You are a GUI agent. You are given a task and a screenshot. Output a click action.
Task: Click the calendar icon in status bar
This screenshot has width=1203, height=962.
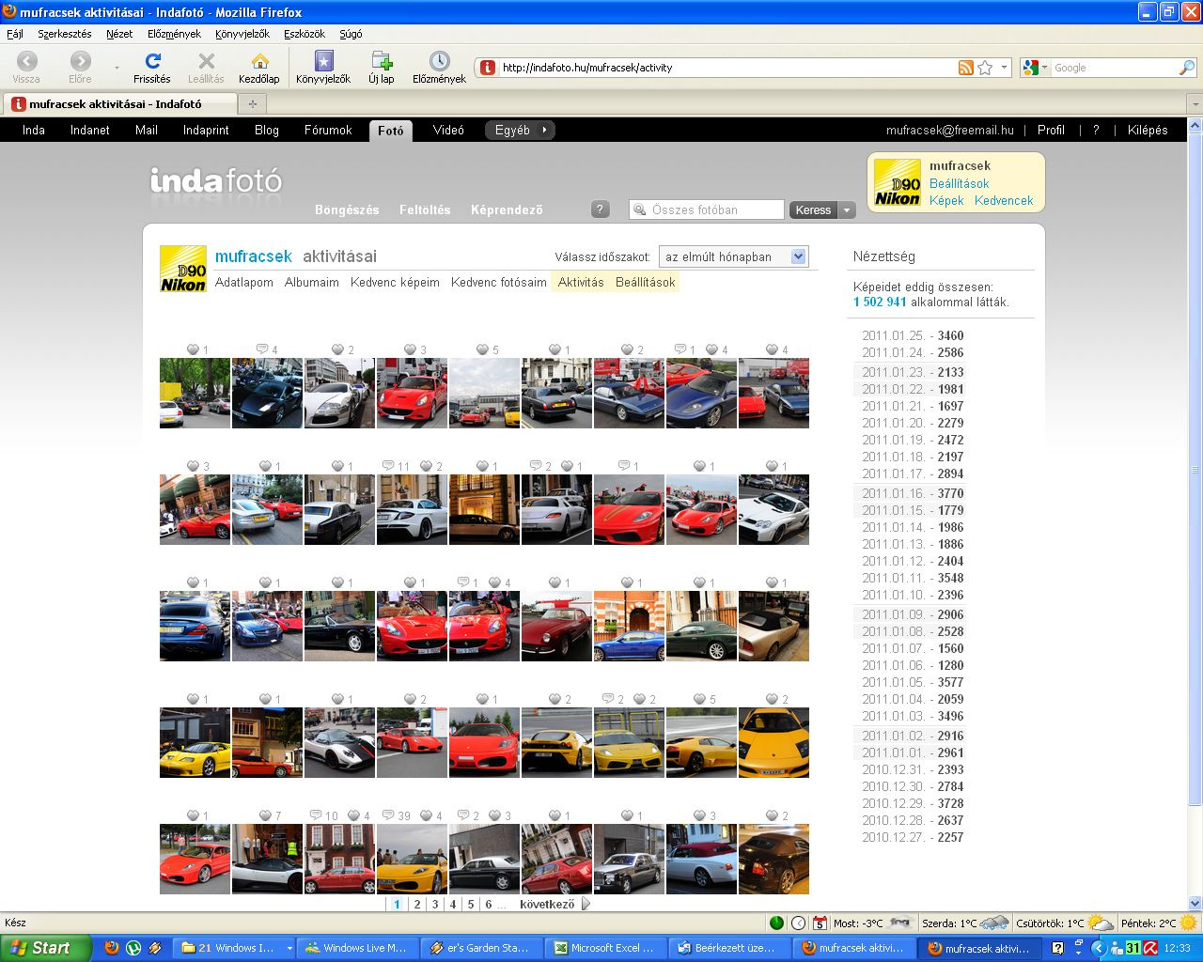(x=820, y=923)
